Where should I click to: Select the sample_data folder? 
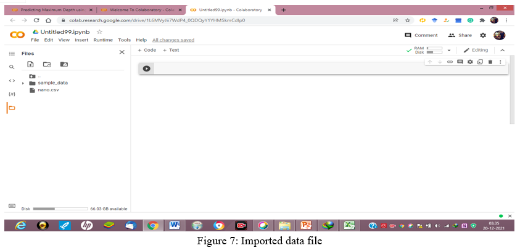pos(49,83)
